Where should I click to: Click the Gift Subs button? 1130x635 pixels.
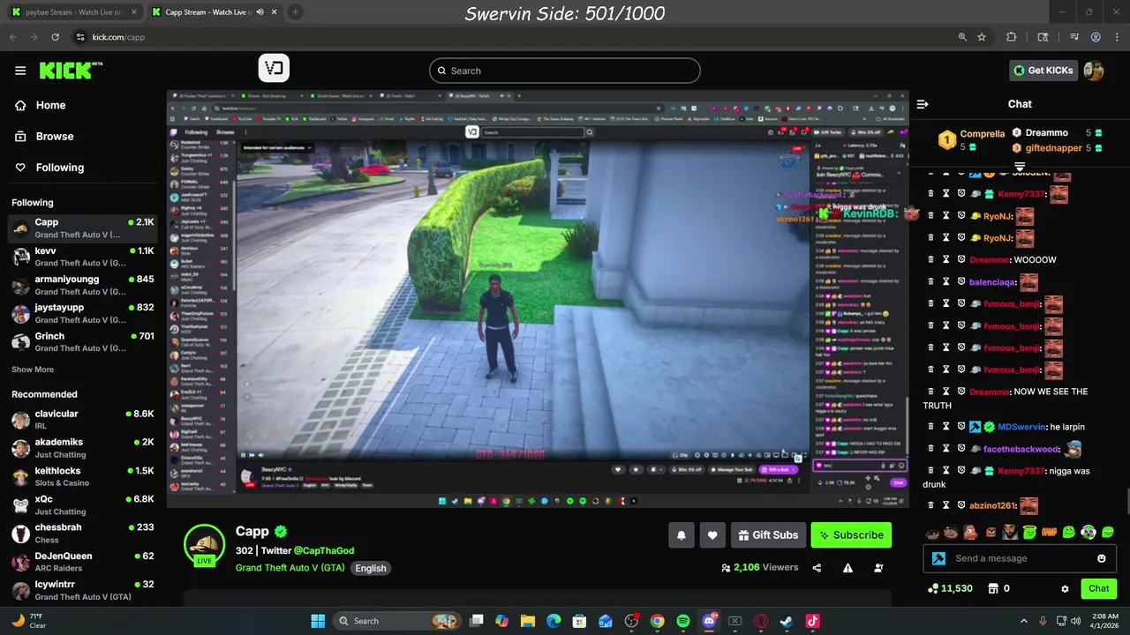click(x=767, y=535)
